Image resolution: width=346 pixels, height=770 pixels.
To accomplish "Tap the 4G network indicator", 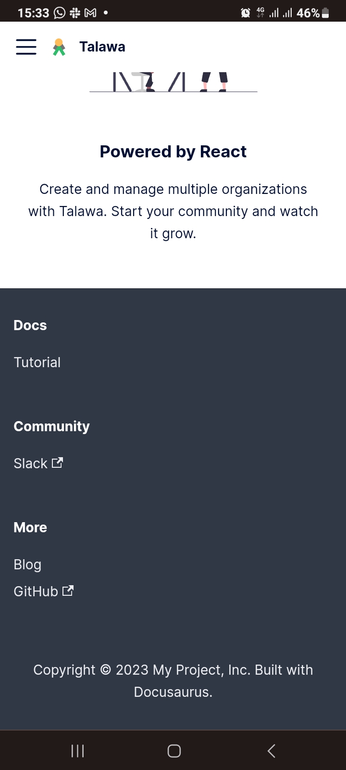I will pyautogui.click(x=260, y=12).
